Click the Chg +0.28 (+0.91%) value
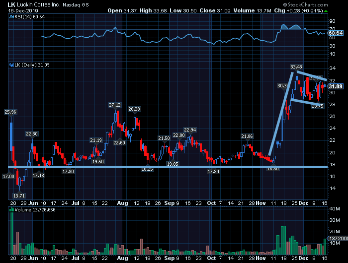This screenshot has height=263, width=348. pos(298,10)
